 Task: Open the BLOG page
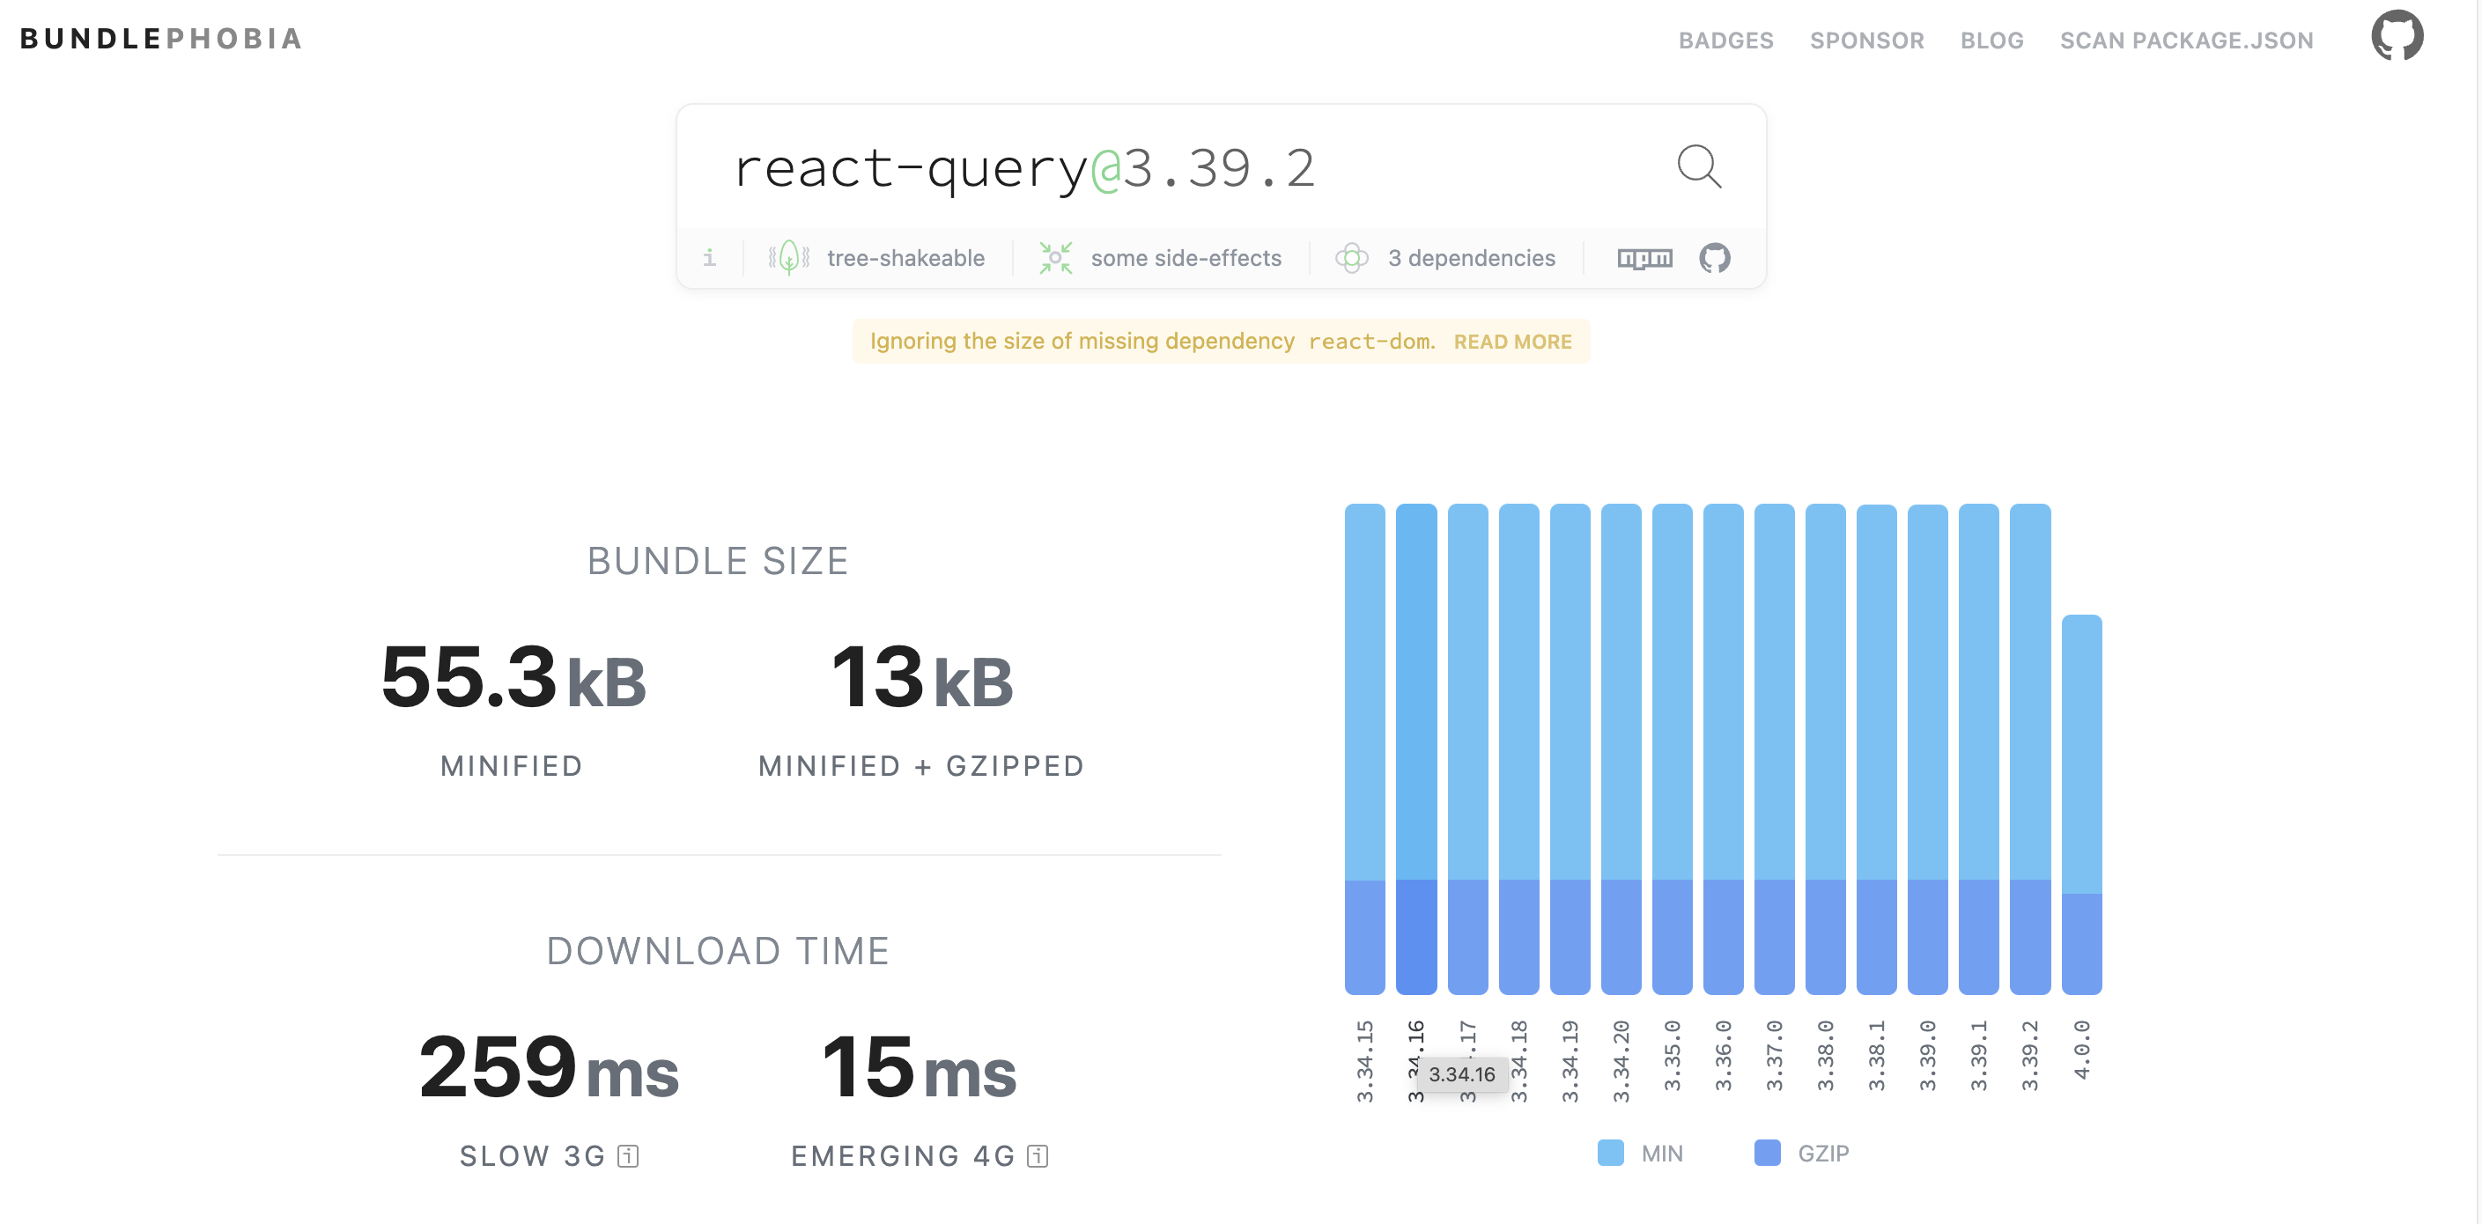click(x=1991, y=41)
